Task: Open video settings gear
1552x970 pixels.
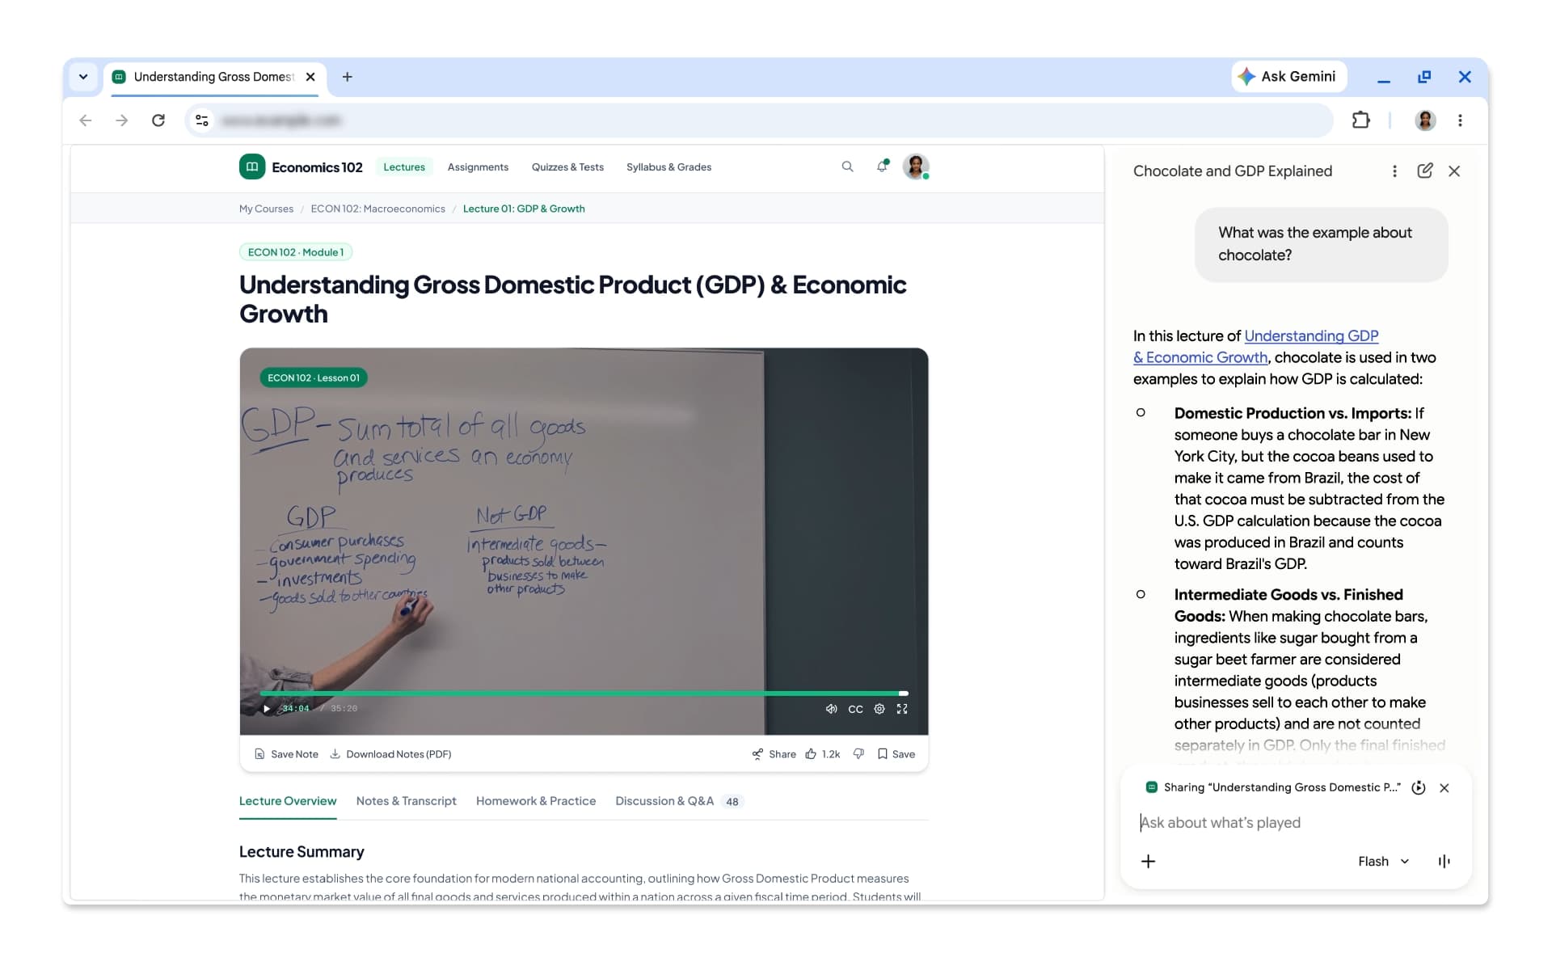Action: click(879, 709)
